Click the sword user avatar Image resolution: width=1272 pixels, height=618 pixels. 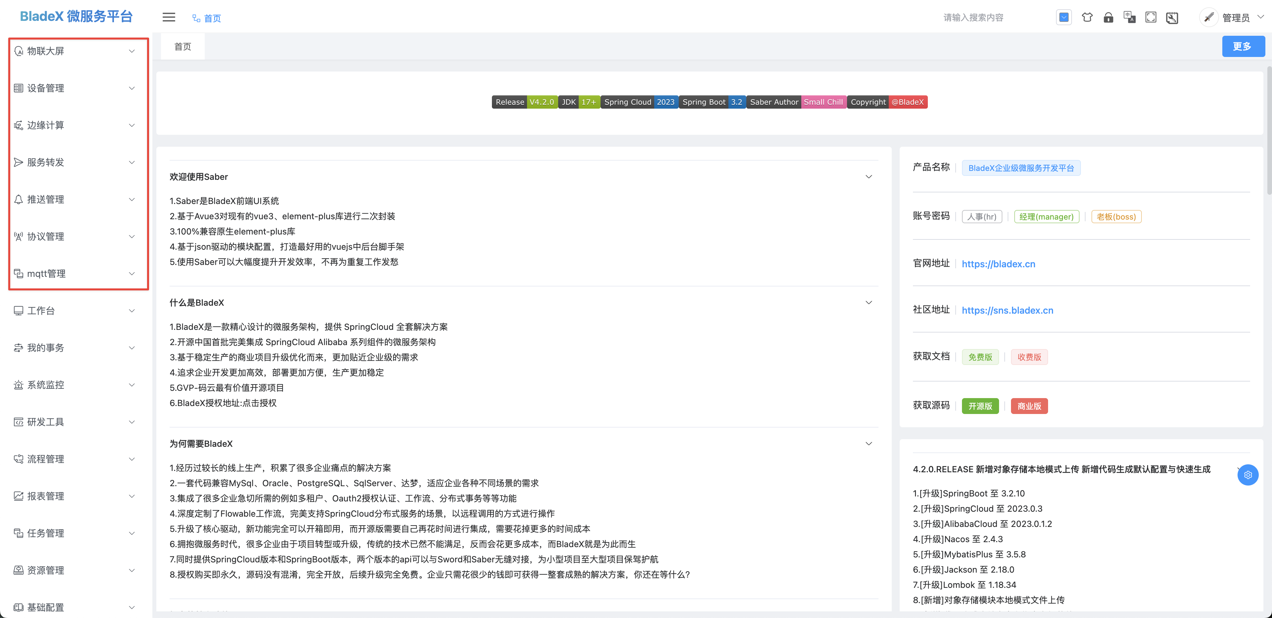(x=1208, y=17)
